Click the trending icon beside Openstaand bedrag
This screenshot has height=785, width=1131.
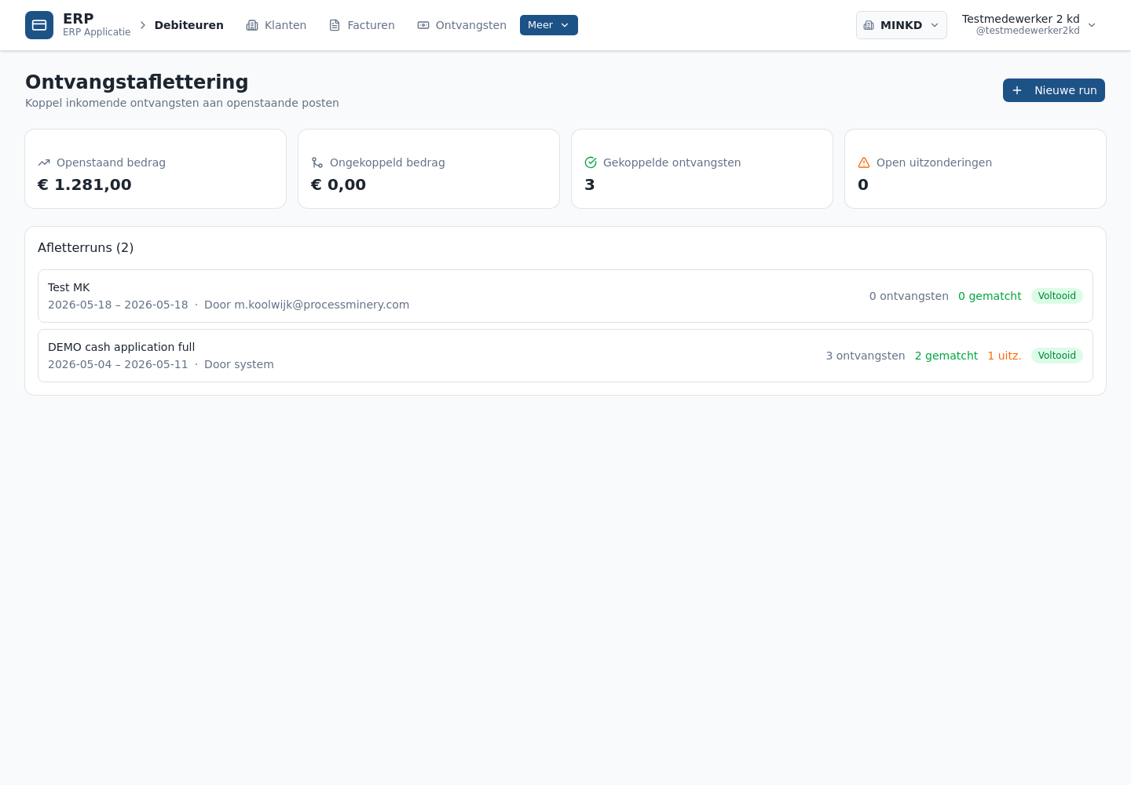tap(44, 162)
